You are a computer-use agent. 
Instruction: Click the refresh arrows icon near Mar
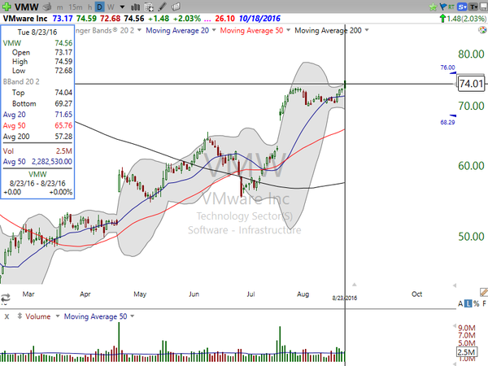[6, 298]
